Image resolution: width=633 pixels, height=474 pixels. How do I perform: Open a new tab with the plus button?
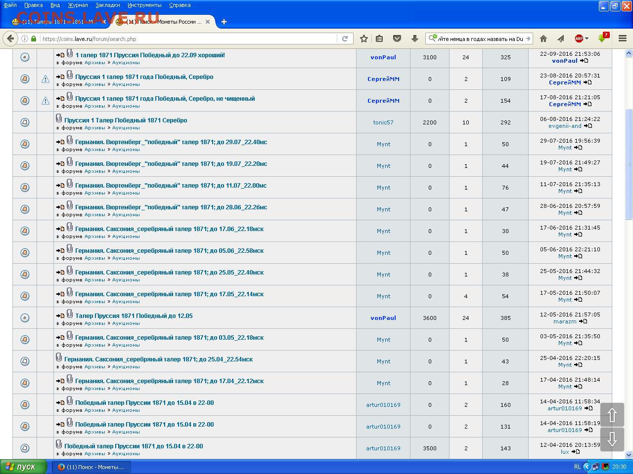[224, 22]
